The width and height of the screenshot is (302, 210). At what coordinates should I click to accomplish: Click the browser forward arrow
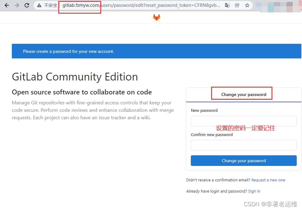click(17, 5)
